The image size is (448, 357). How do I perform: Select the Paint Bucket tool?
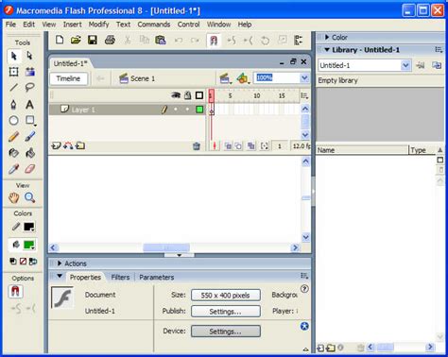coord(30,153)
